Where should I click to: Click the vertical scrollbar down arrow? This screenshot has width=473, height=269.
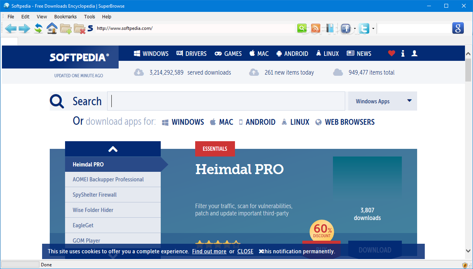[x=468, y=251]
